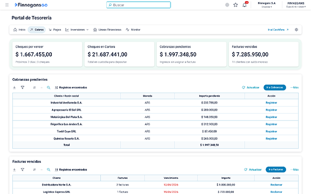Click Registrar for Agropecuaria El Sol SRL

(x=272, y=110)
